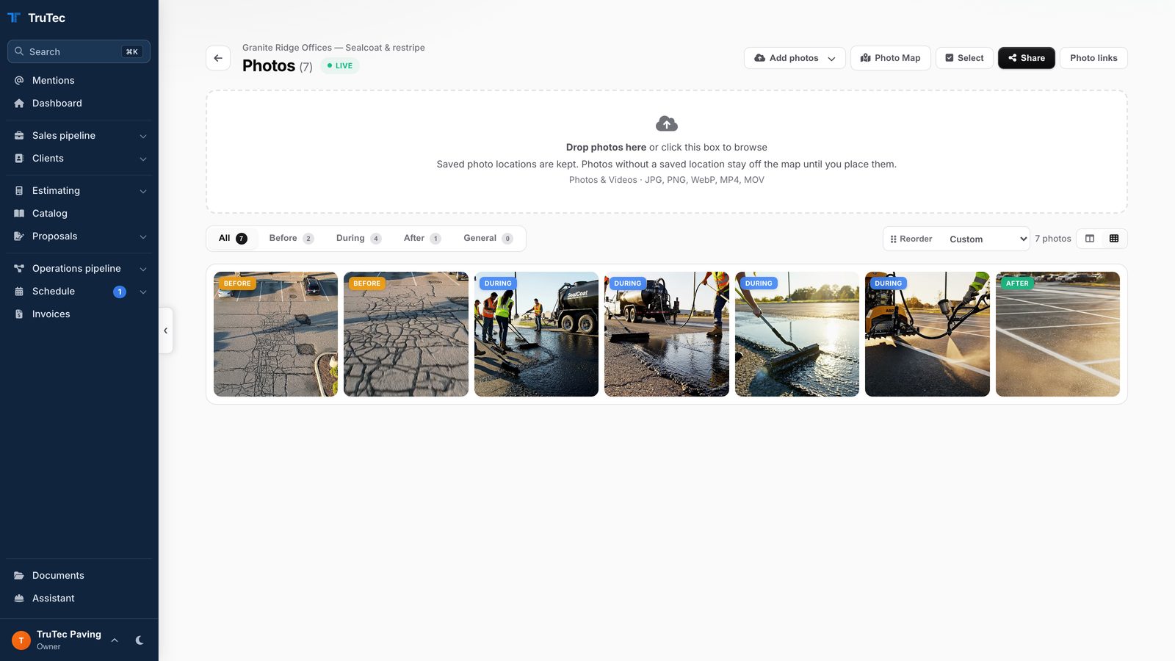
Task: Go back using the arrow button
Action: click(218, 58)
